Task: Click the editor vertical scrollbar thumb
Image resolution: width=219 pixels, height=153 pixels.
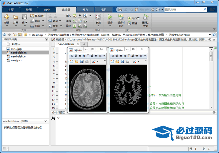Action: point(211,56)
